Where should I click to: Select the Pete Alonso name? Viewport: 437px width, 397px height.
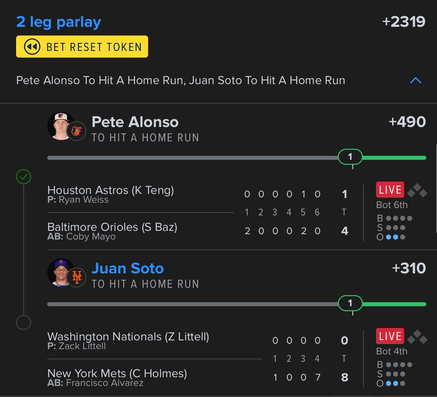click(135, 122)
